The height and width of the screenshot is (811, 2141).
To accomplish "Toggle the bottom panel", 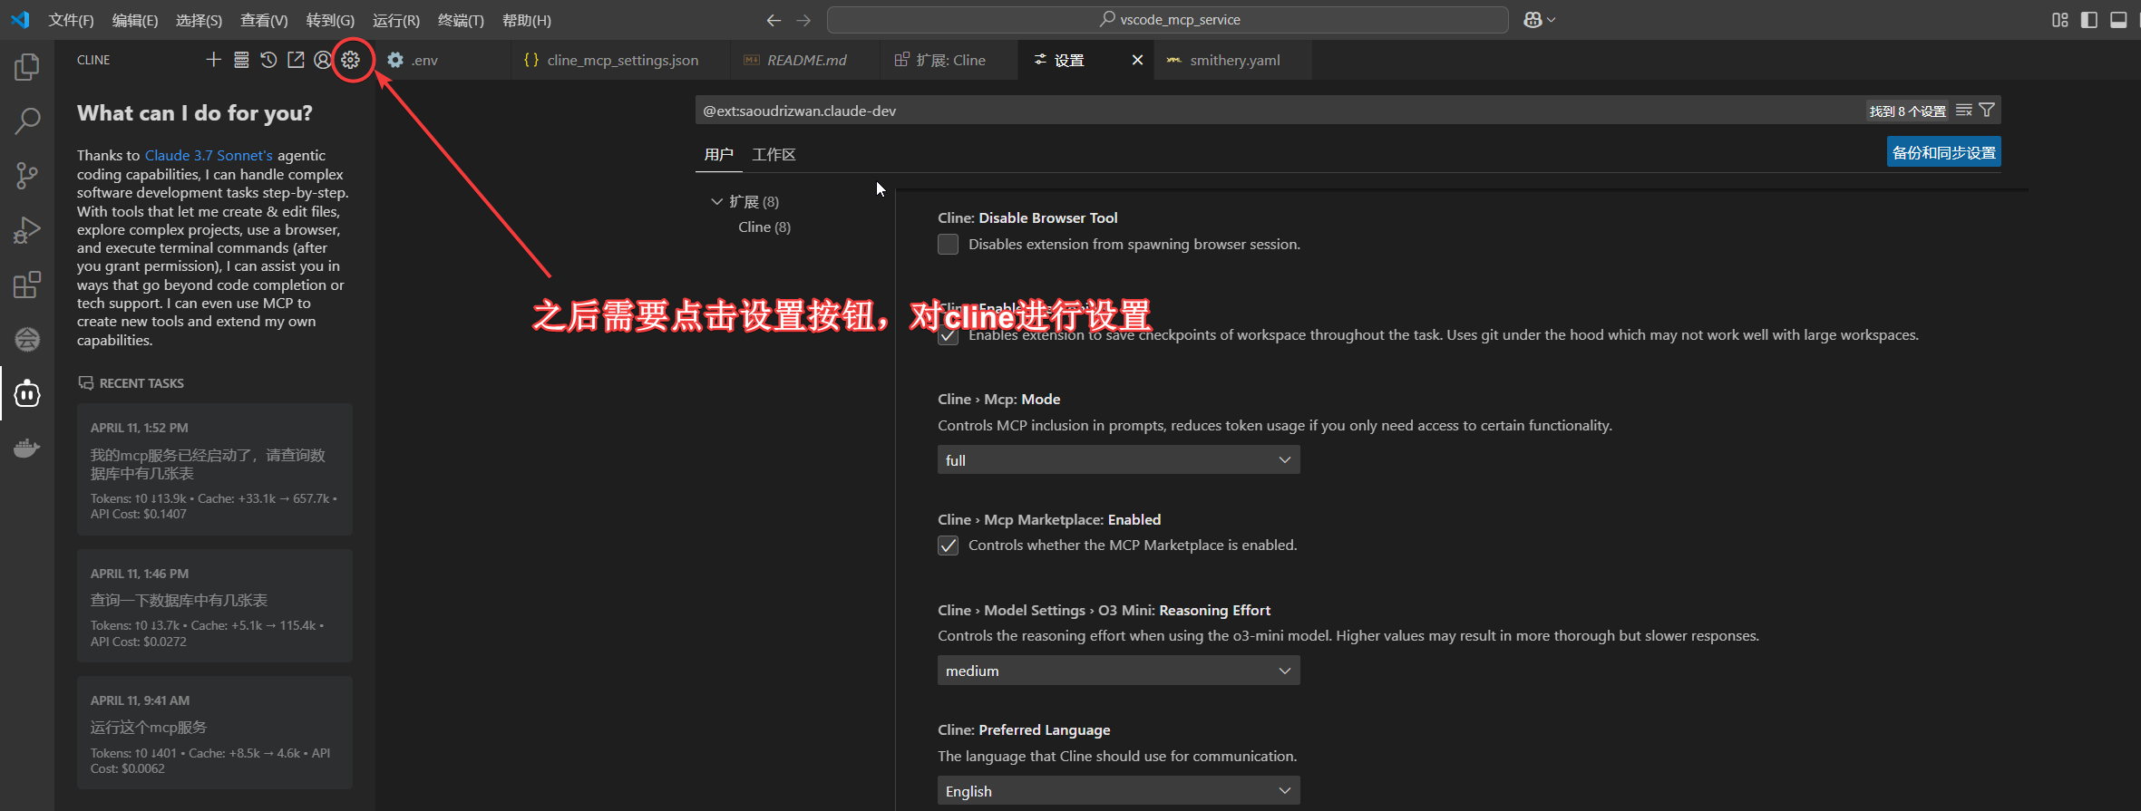I will 2118,20.
